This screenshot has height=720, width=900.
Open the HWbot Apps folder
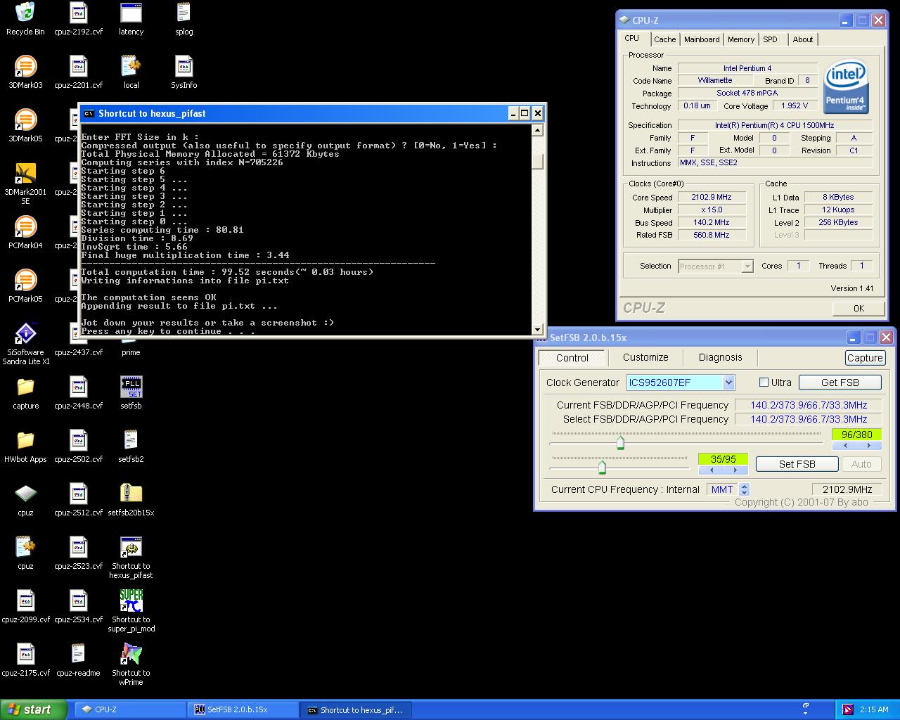(25, 440)
